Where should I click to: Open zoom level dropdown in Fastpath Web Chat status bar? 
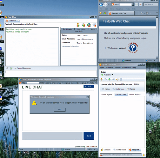coord(155,61)
